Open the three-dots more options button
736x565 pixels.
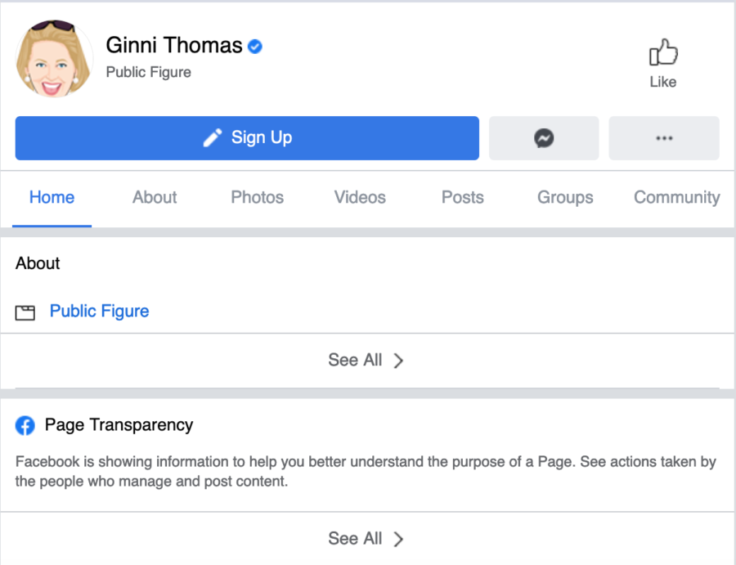664,138
